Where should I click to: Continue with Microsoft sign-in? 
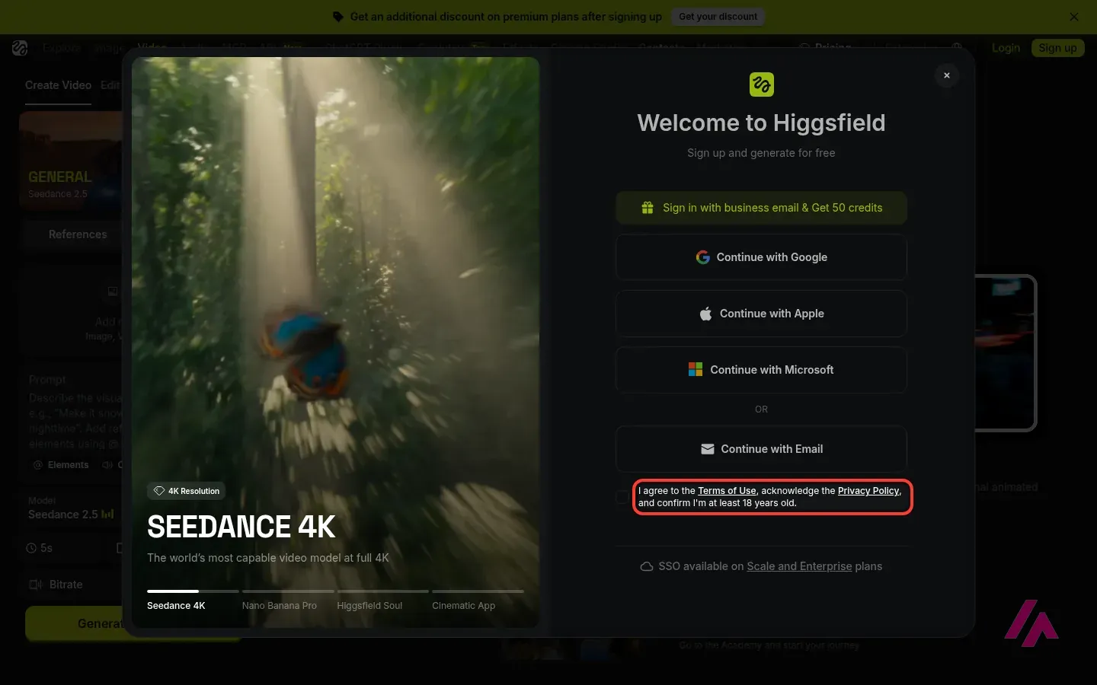pyautogui.click(x=761, y=370)
